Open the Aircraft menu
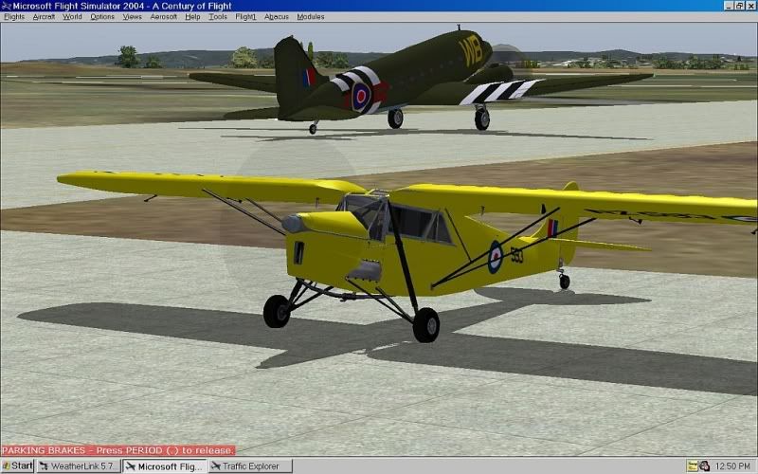The width and height of the screenshot is (758, 474). click(x=44, y=17)
